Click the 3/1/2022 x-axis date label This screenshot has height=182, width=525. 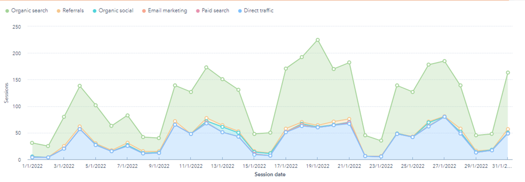[64, 166]
